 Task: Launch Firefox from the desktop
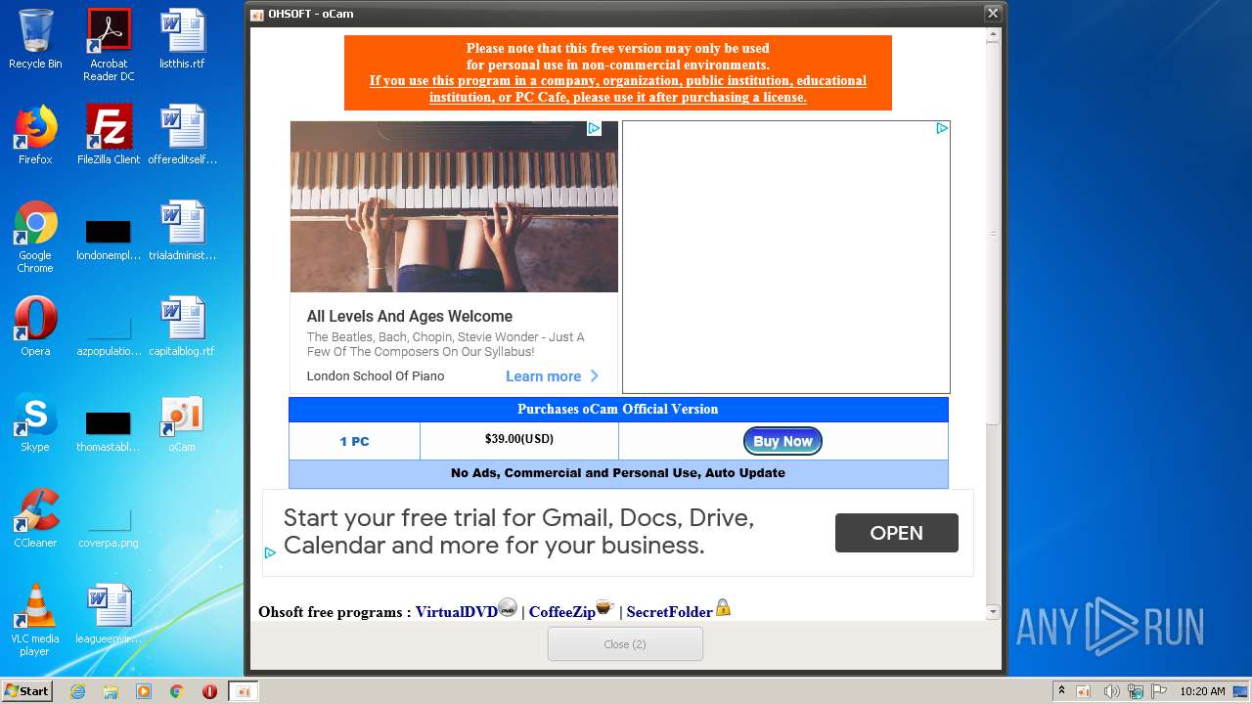[35, 135]
